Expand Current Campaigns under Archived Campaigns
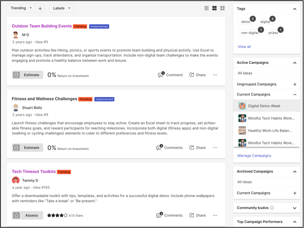 click(294, 193)
